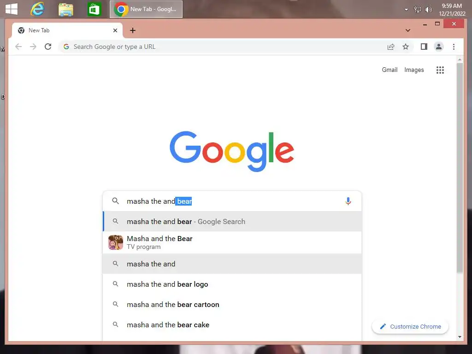Select the 'Masha and the Bear' TV program suggestion
The height and width of the screenshot is (354, 472).
click(232, 242)
